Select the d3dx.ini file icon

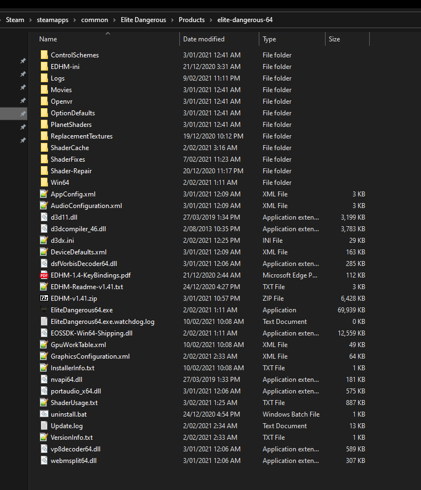coord(44,241)
